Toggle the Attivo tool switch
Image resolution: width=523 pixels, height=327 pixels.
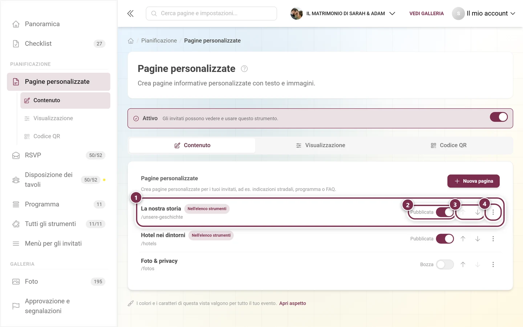(x=499, y=117)
